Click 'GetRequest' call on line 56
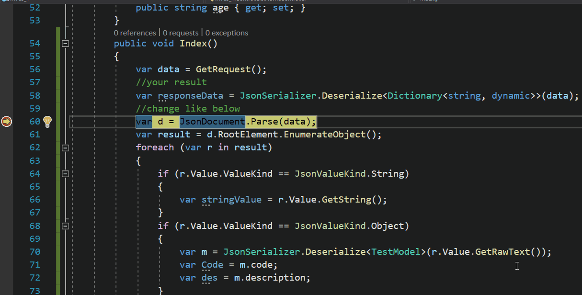The width and height of the screenshot is (582, 295). coord(223,69)
